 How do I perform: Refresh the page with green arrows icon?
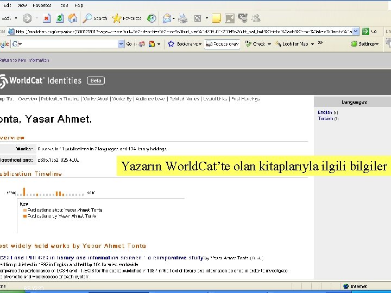60,18
